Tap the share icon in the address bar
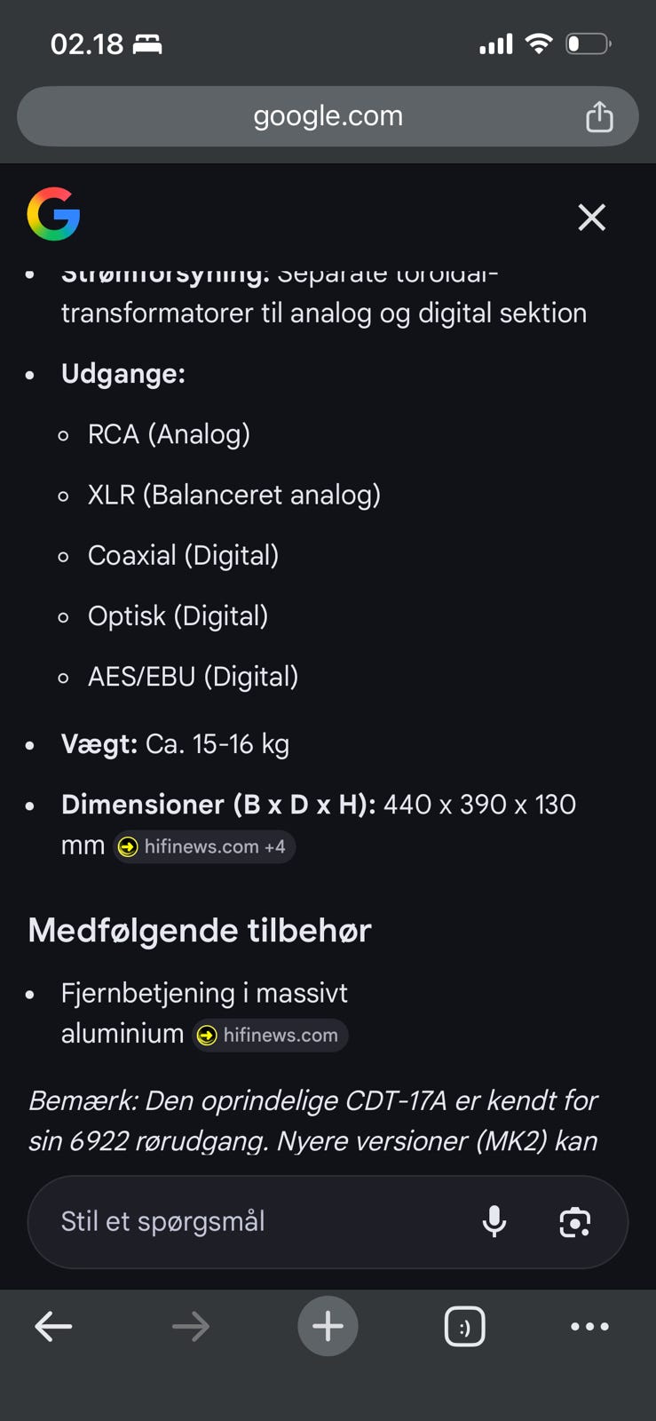The height and width of the screenshot is (1421, 656). pos(599,115)
